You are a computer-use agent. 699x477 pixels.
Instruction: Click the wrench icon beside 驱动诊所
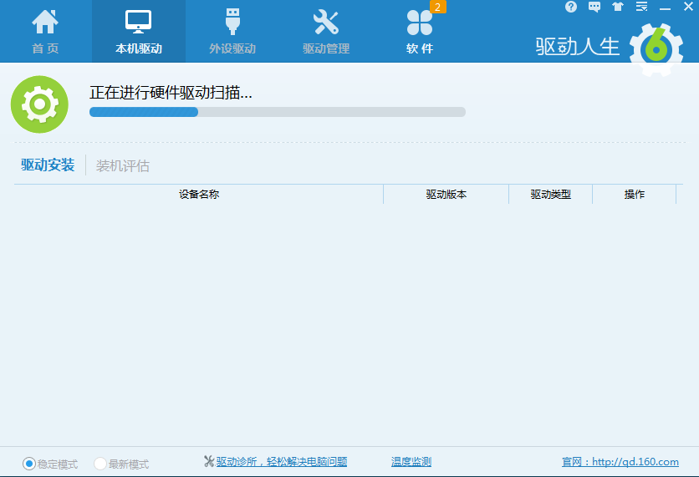(x=209, y=461)
